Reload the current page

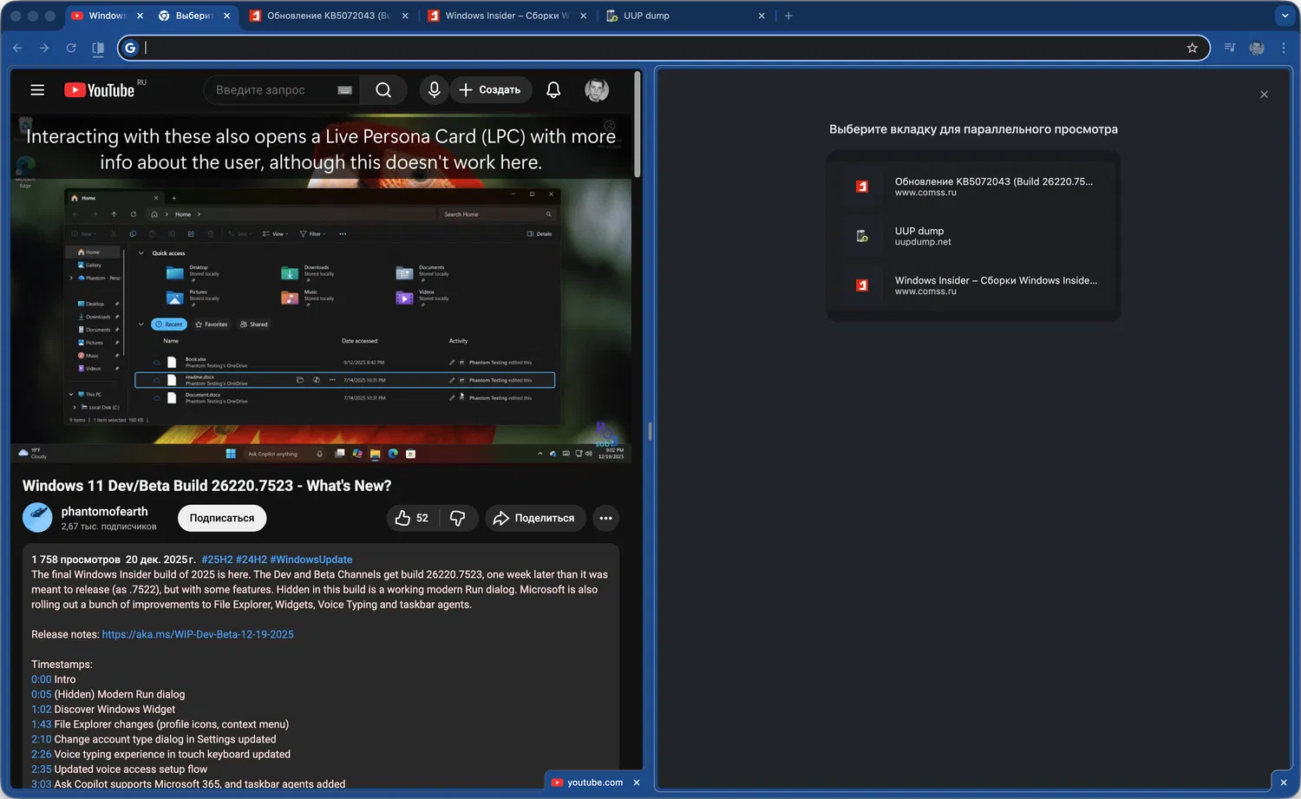[71, 48]
